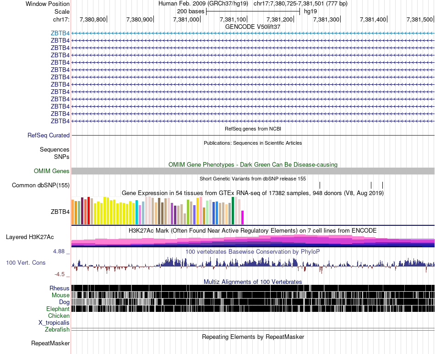Screen dimensions: 435x354
Task: Open the OMIM Gene Phenotypes track title
Action: pyautogui.click(x=253, y=164)
